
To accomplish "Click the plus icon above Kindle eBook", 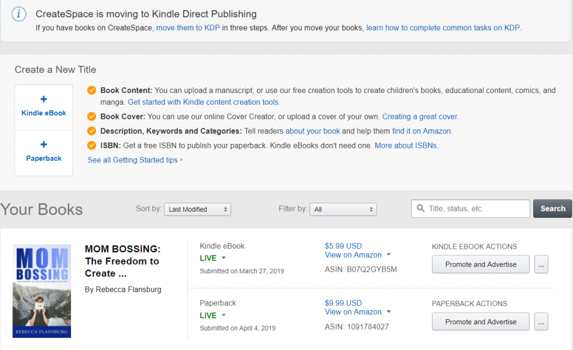I will 44,99.
